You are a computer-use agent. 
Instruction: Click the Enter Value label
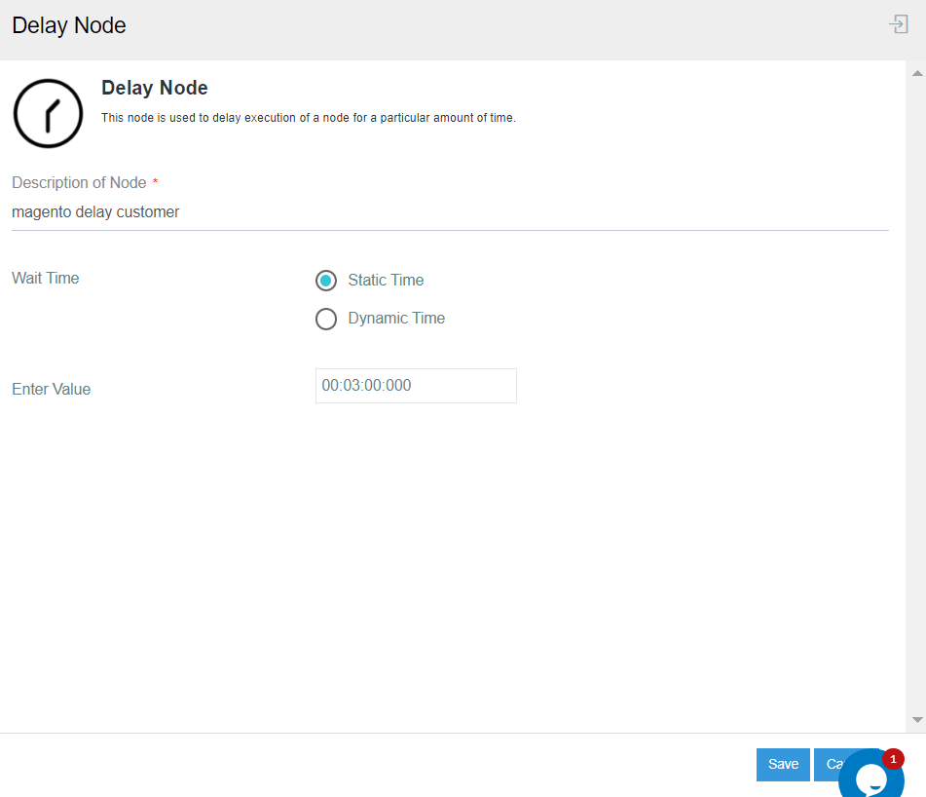(52, 390)
